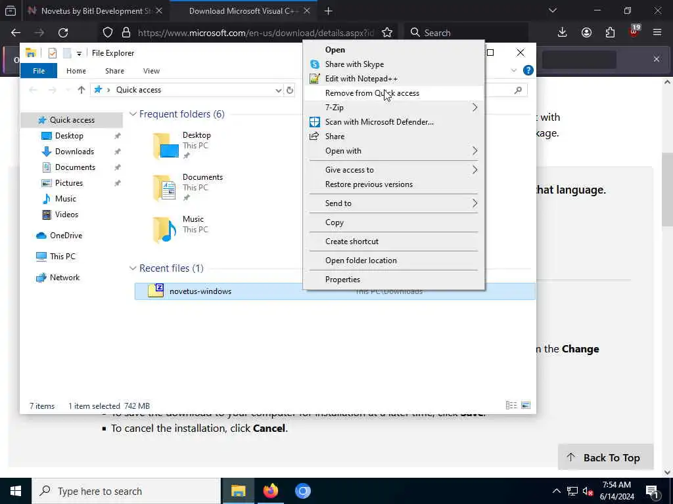Screen dimensions: 673x504
Task: Click the New folder quick access toolbar icon
Action: pos(67,53)
